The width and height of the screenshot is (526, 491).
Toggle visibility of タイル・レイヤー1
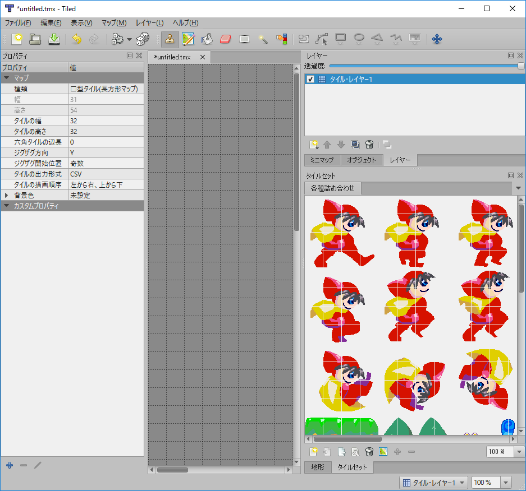(310, 78)
